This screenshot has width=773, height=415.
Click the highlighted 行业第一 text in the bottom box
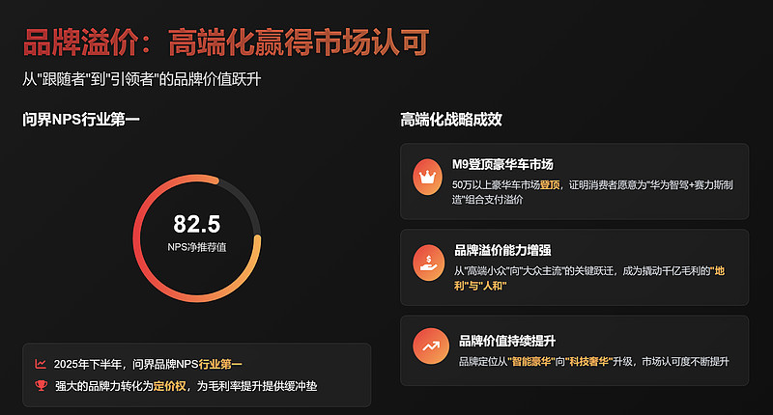[x=220, y=364]
